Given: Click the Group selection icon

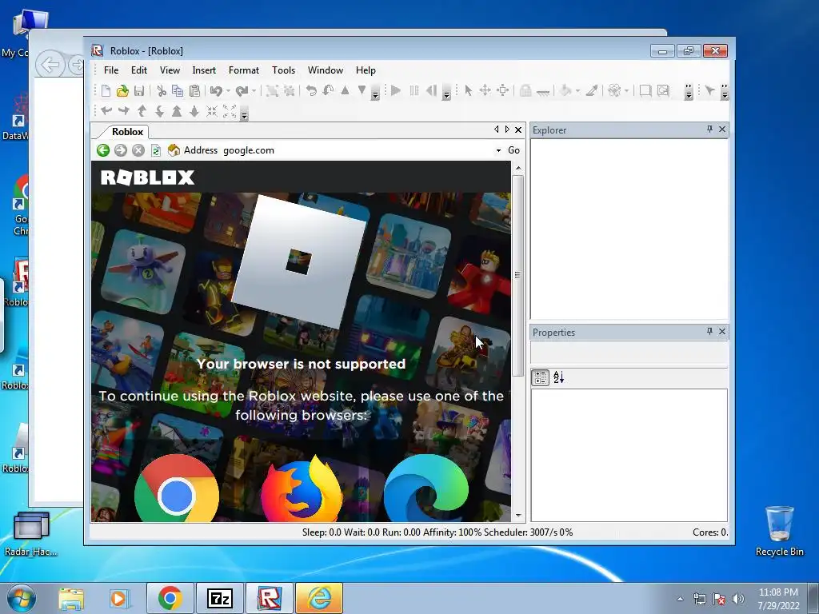Looking at the screenshot, I should click(272, 91).
